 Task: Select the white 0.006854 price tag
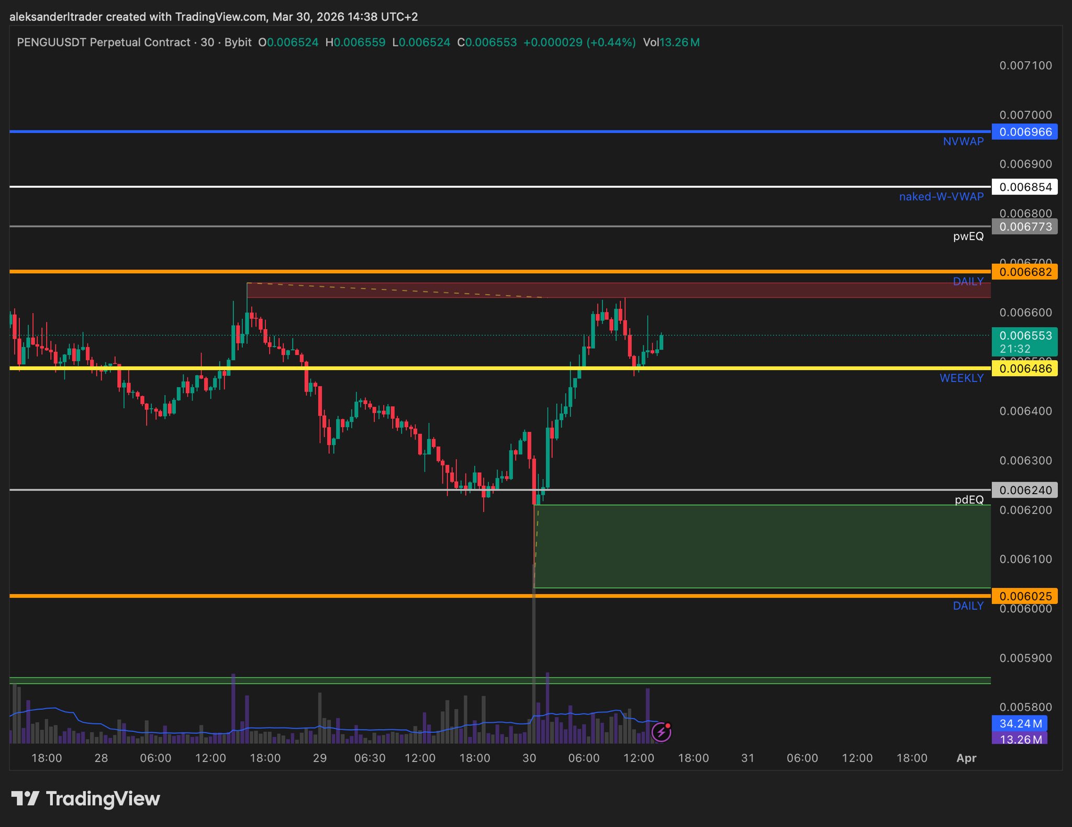tap(1024, 187)
